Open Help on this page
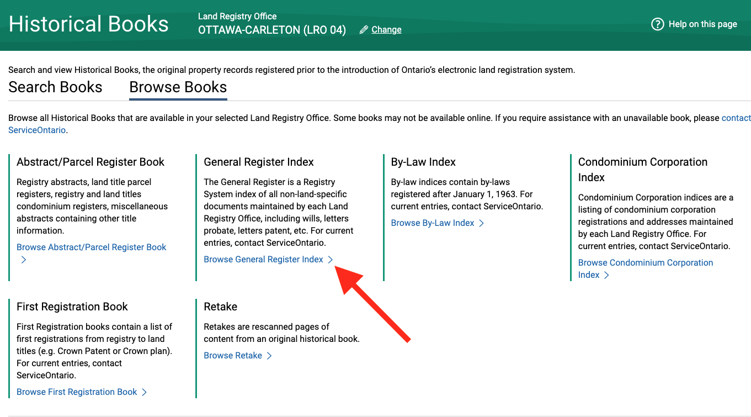 (702, 24)
